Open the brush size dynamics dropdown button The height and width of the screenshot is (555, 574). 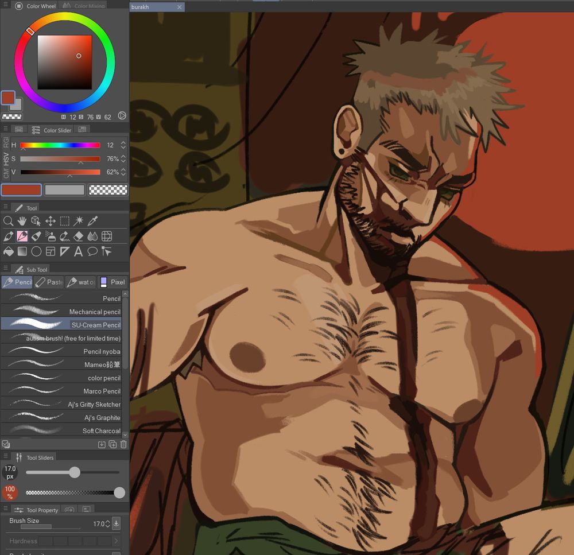116,523
